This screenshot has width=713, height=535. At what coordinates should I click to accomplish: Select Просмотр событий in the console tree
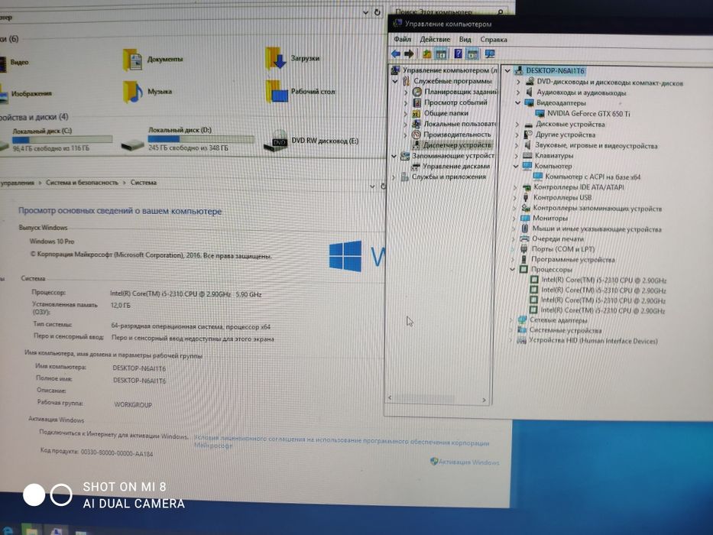coord(455,102)
